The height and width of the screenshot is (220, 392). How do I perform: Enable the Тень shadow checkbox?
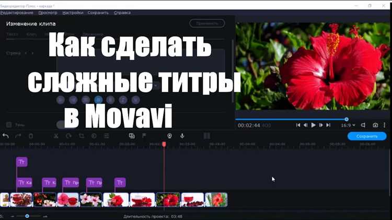pyautogui.click(x=9, y=125)
